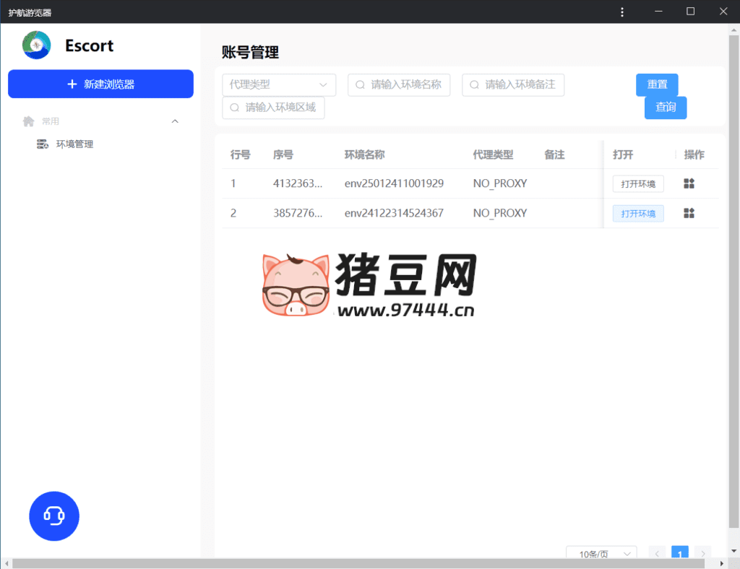Viewport: 740px width, 569px height.
Task: Click the magnifier icon in environment name field
Action: click(360, 84)
